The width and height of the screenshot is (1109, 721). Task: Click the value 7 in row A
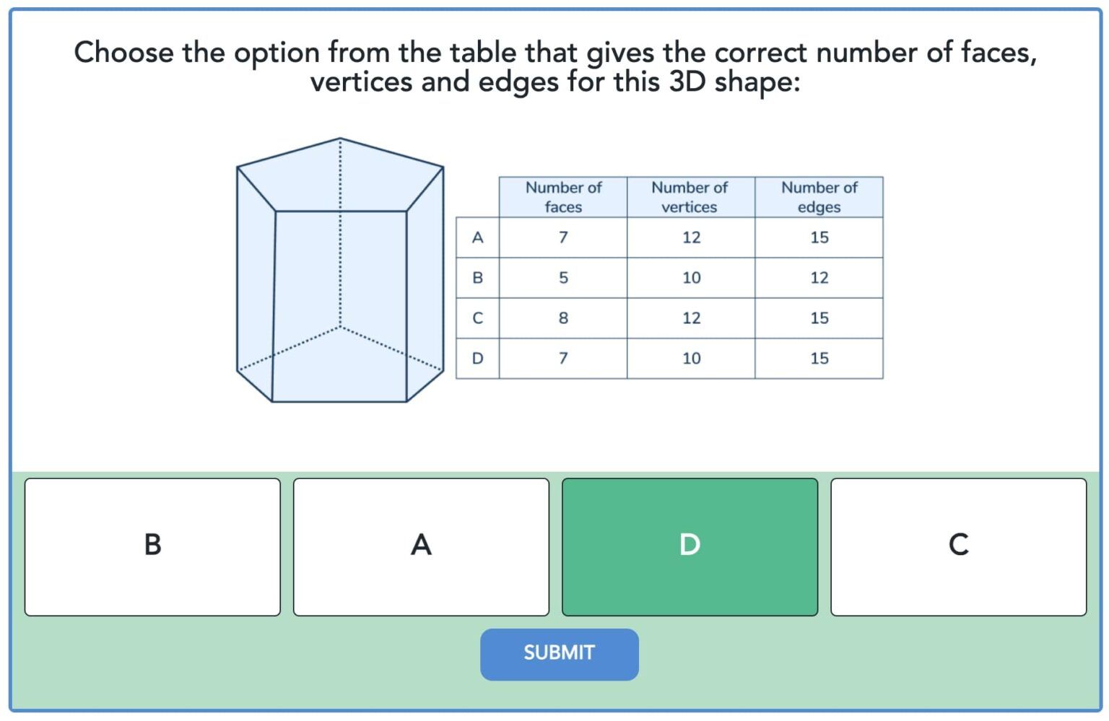(564, 237)
